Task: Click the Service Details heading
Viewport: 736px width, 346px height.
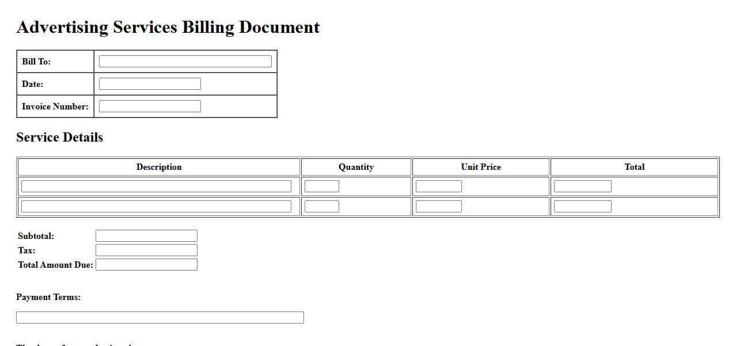Action: (x=60, y=138)
